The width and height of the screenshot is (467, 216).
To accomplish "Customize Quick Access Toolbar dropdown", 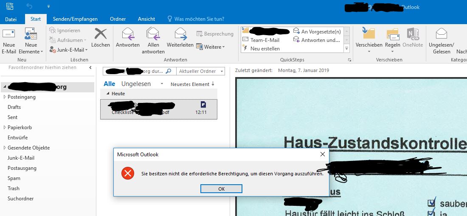I will tap(48, 6).
